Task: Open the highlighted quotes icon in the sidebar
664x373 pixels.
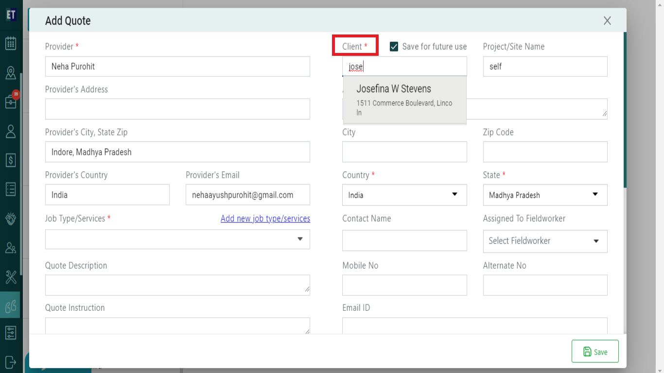Action: (10, 305)
